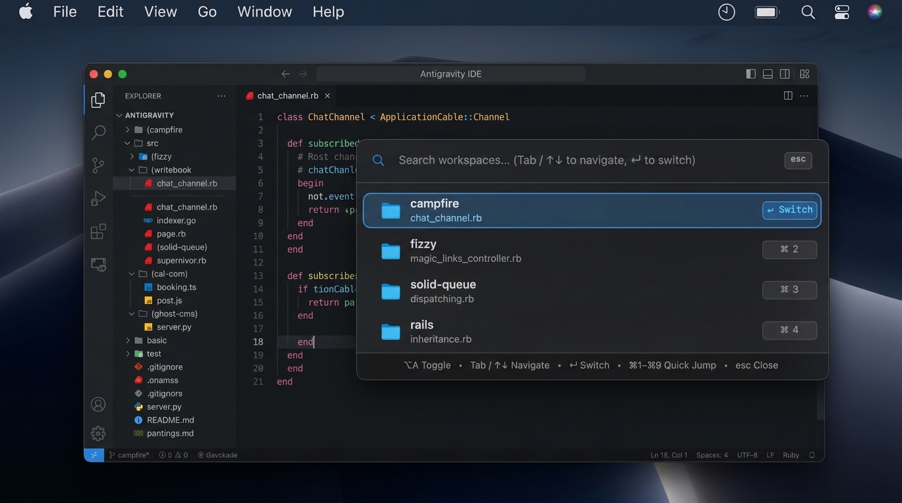Viewport: 902px width, 503px height.
Task: Open indexer.go in the Explorer tree
Action: point(176,221)
